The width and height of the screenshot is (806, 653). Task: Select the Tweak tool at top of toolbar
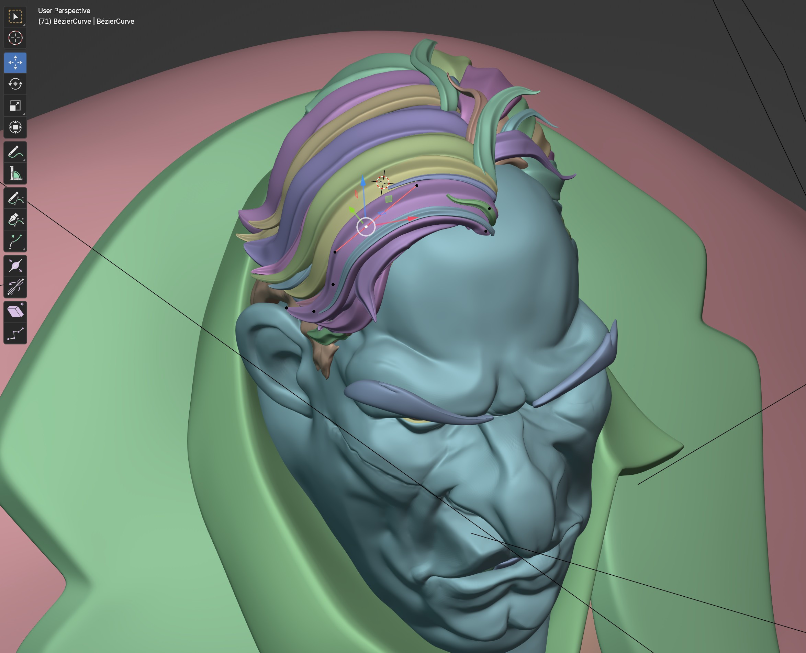pos(15,16)
